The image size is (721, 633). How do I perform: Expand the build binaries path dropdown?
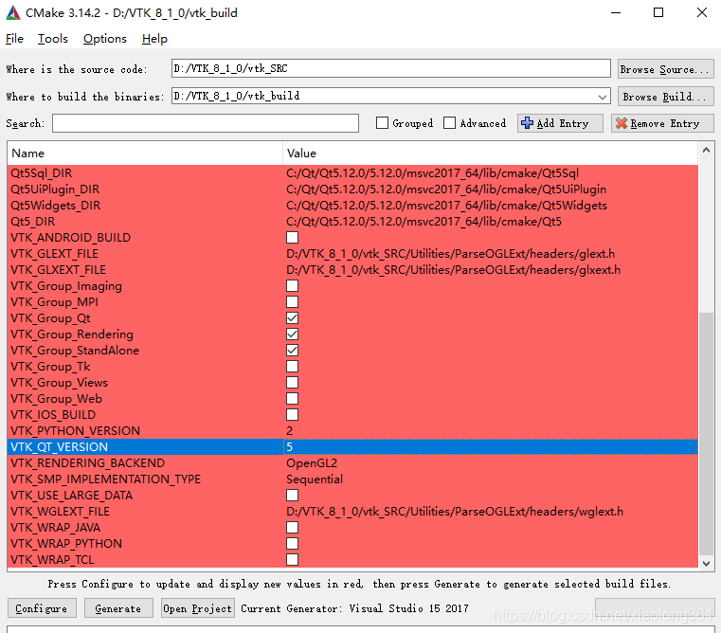point(602,97)
